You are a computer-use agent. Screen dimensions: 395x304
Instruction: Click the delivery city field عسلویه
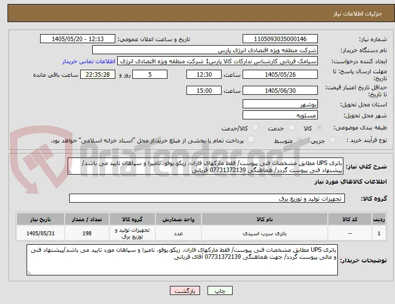[x=280, y=115]
